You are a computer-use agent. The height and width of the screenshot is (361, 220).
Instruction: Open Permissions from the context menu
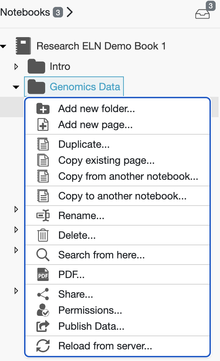90,310
